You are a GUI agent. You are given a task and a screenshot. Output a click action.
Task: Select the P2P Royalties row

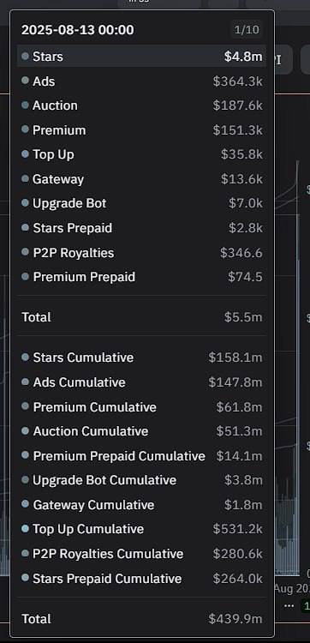click(141, 253)
